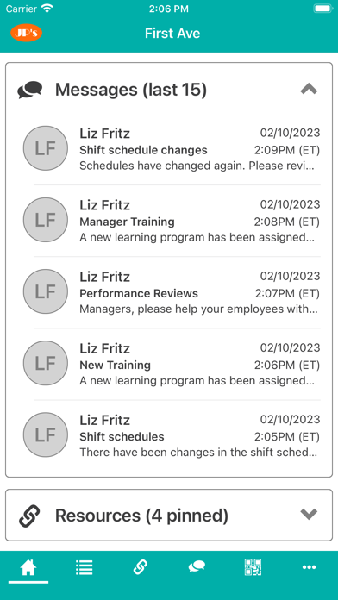Open the Shift schedule changes message
The image size is (338, 600).
pyautogui.click(x=172, y=149)
